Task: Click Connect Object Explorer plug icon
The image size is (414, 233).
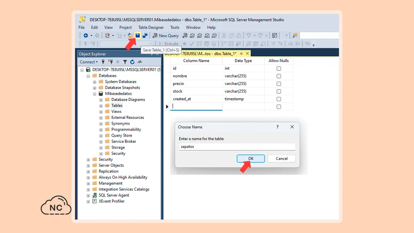Action: [103, 62]
